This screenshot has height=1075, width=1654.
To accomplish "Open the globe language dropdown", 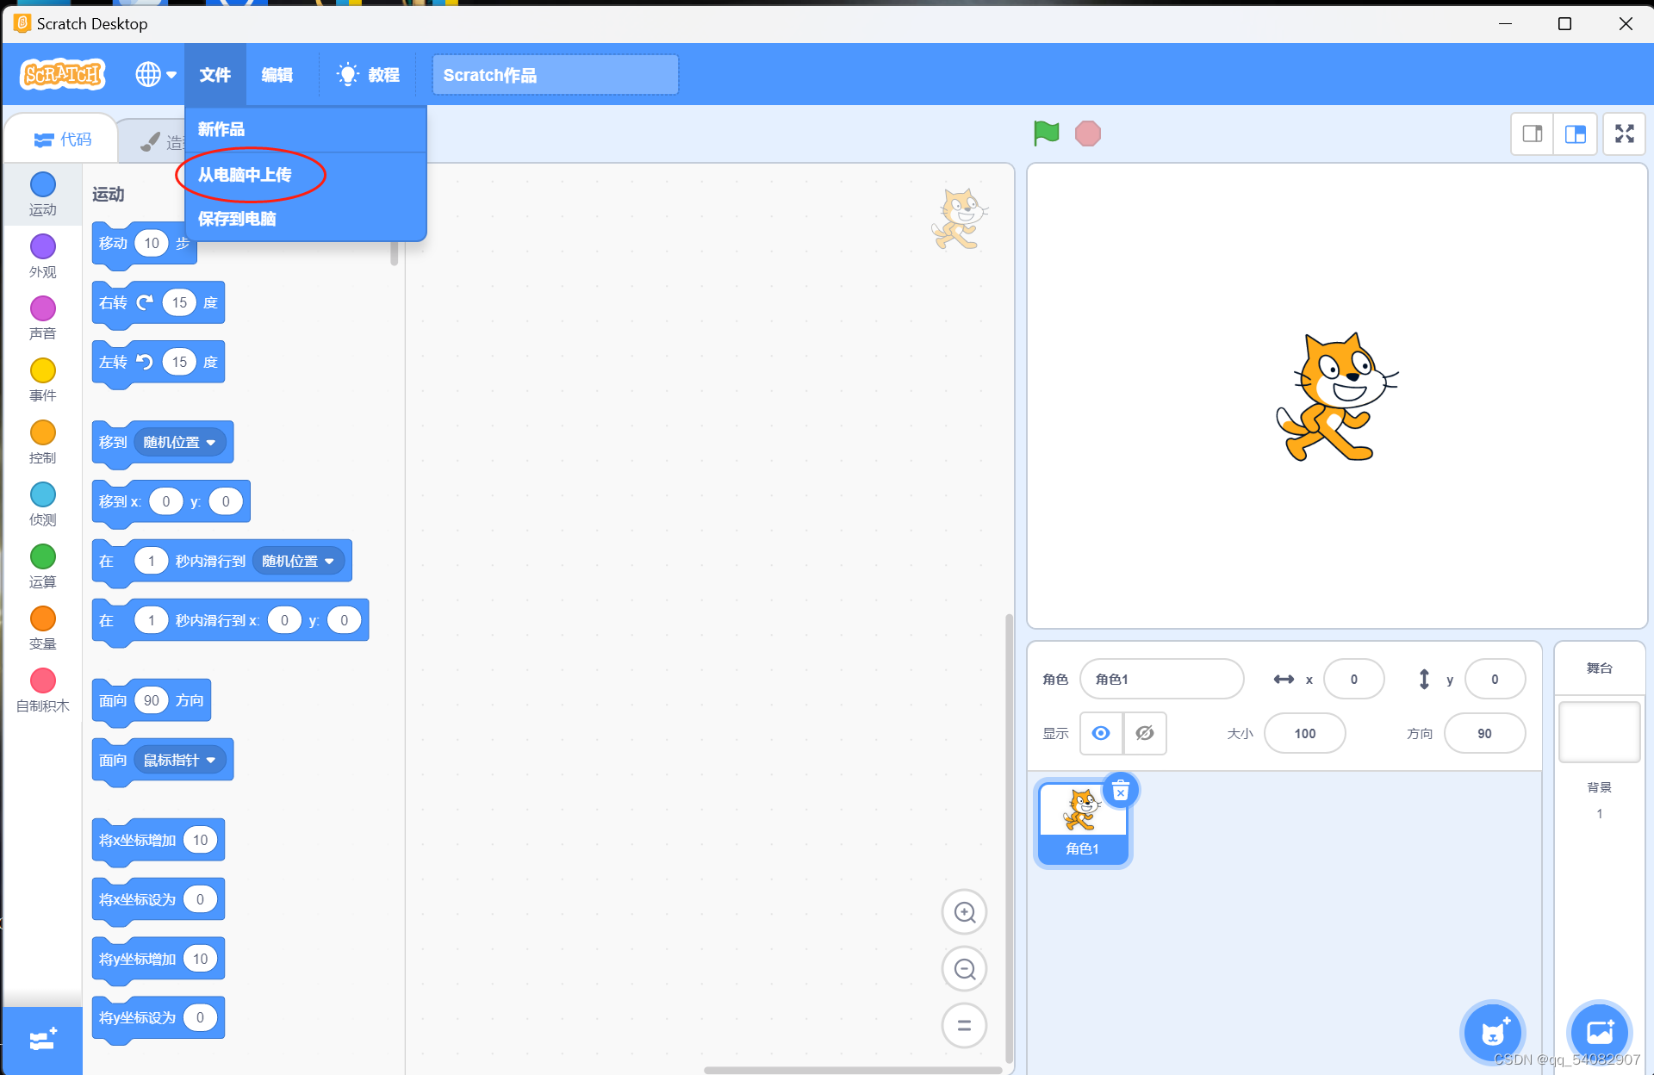I will click(x=155, y=75).
